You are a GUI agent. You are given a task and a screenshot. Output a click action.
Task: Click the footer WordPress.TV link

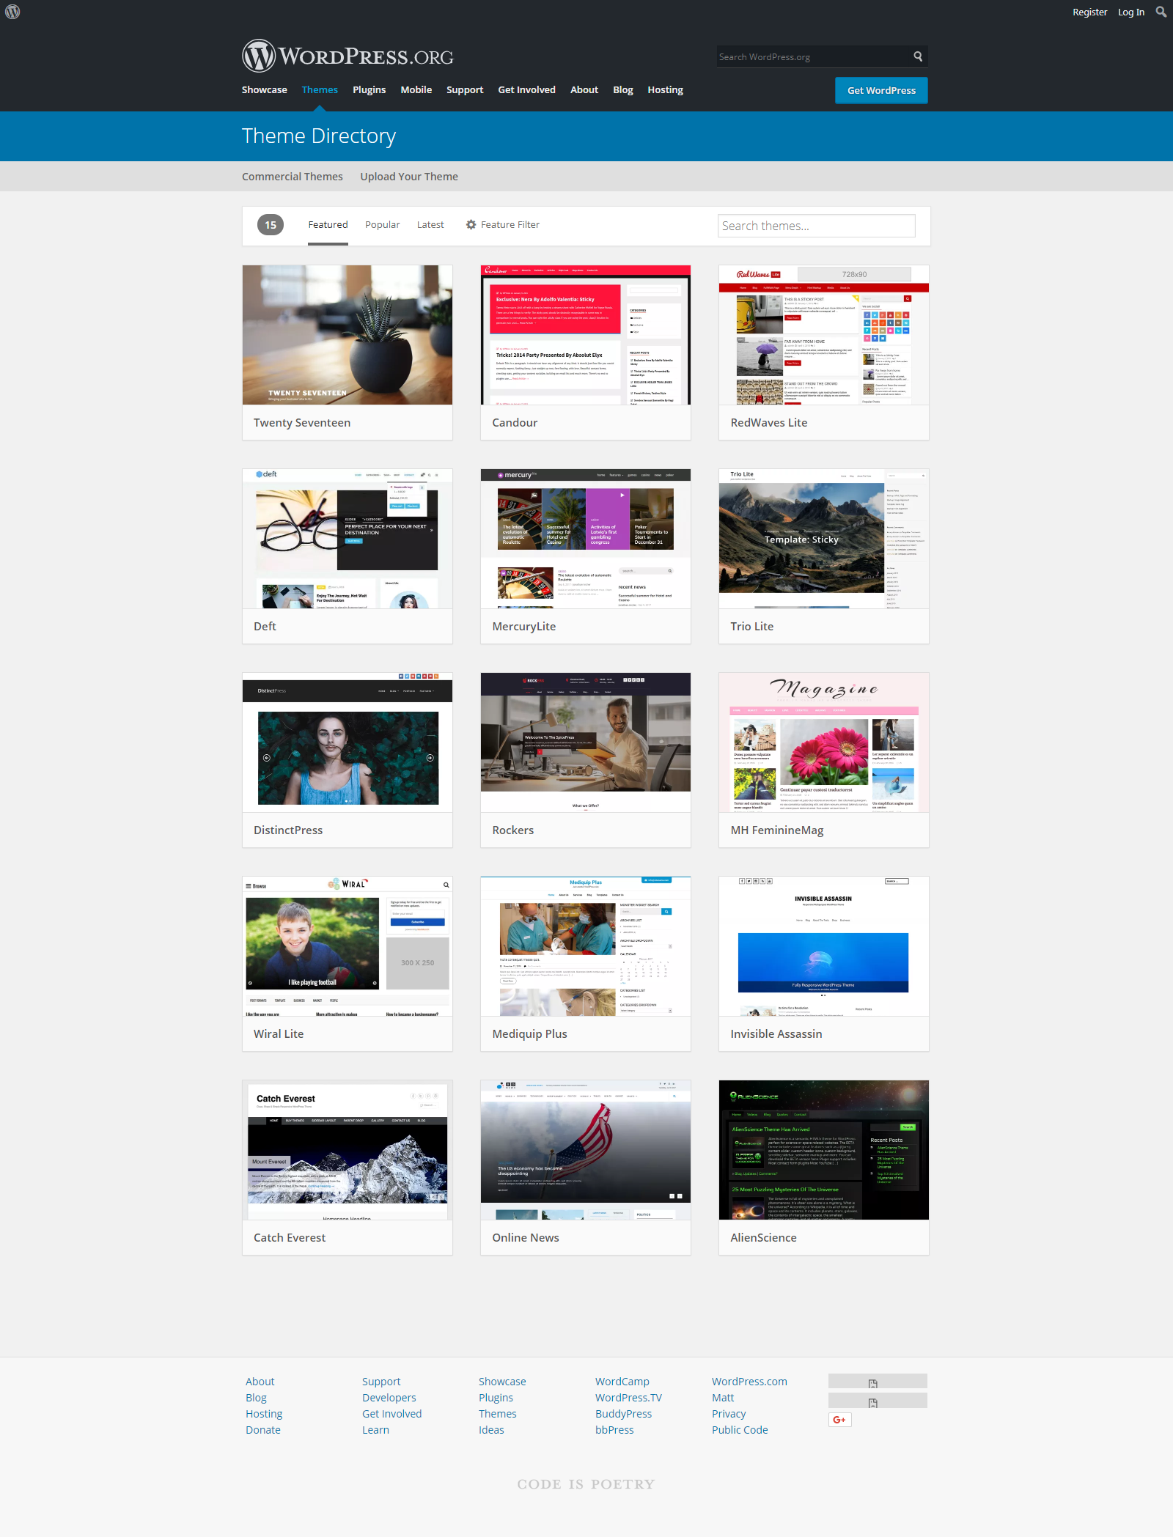628,1398
